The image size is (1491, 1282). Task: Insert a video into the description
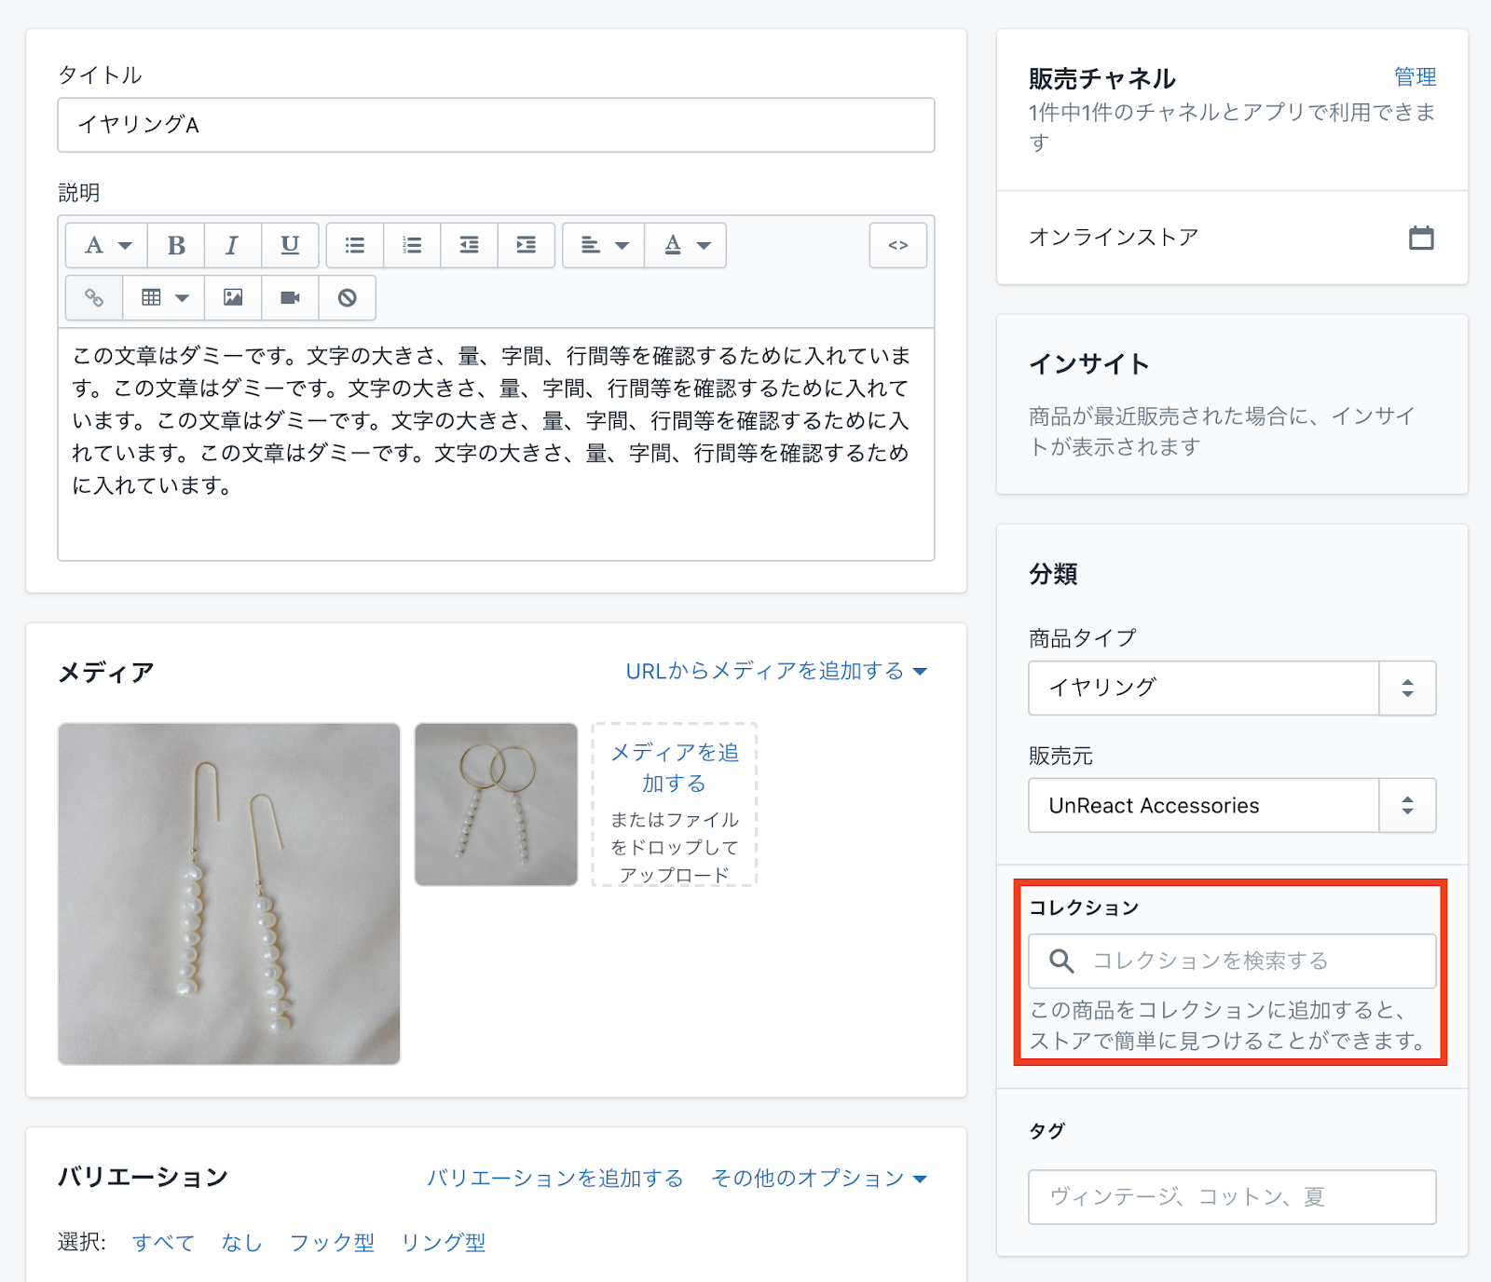pos(290,298)
